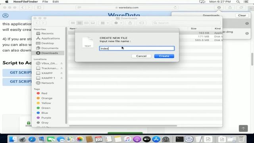Eject the Trackman volume

tap(62, 68)
